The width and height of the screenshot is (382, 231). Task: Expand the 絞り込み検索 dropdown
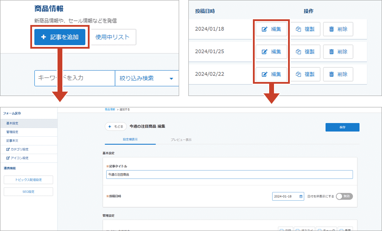click(x=147, y=78)
